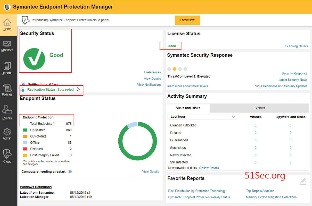Open Preferences link

(153, 72)
